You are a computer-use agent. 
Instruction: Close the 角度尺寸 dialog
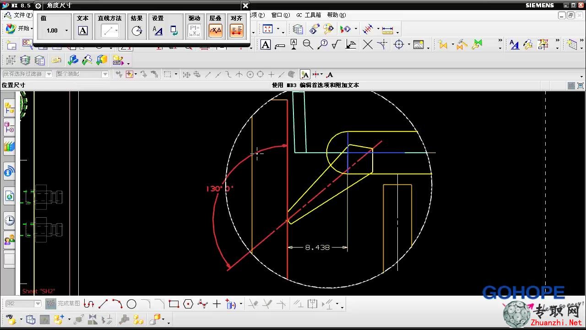(245, 5)
